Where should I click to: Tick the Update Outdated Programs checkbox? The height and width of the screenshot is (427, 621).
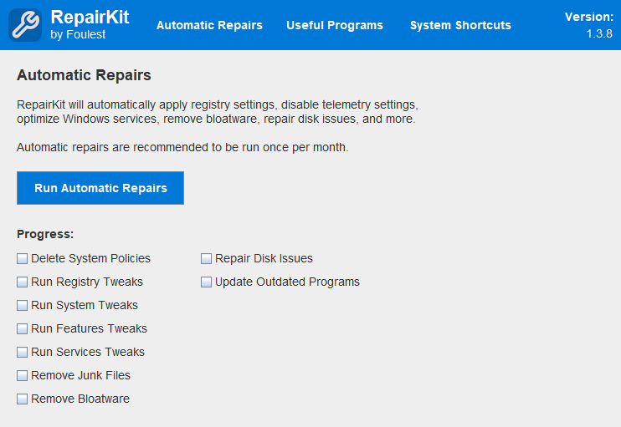pyautogui.click(x=207, y=282)
